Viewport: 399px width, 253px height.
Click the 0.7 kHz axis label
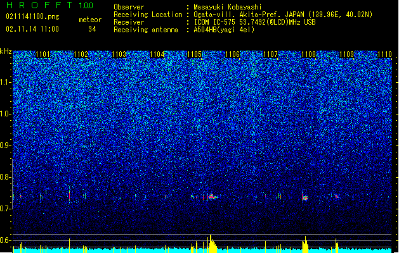point(5,209)
